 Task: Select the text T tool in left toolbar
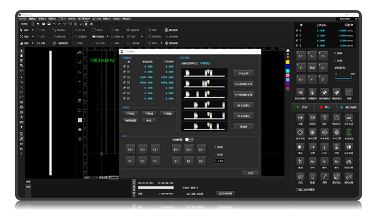(x=21, y=127)
